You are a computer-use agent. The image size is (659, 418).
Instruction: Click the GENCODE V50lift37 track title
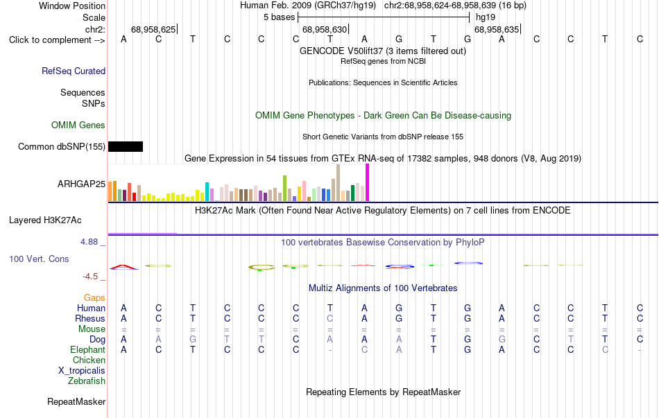[382, 51]
